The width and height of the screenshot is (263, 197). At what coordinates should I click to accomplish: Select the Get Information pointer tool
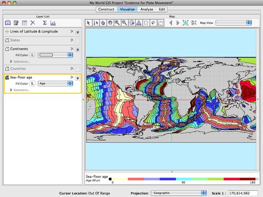tap(96, 23)
